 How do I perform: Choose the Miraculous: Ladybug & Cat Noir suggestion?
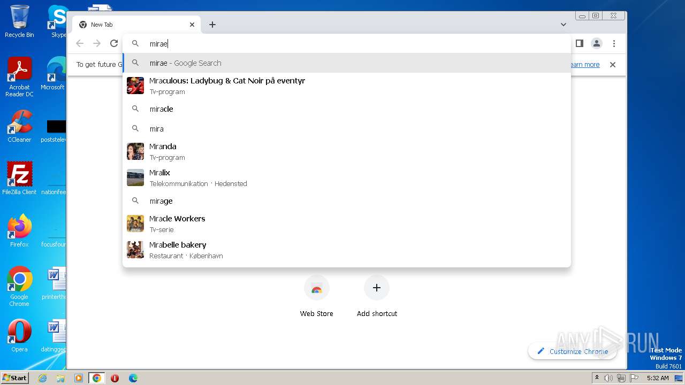347,86
